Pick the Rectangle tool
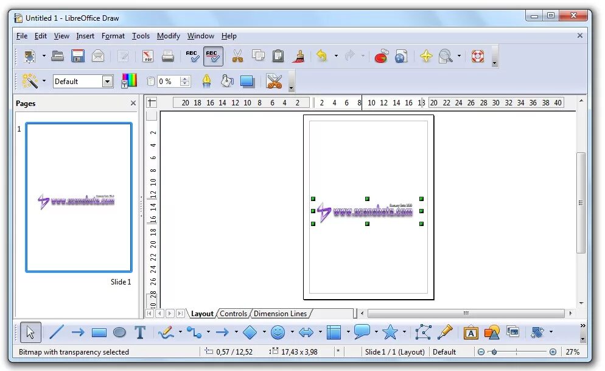This screenshot has height=371, width=605. click(99, 333)
